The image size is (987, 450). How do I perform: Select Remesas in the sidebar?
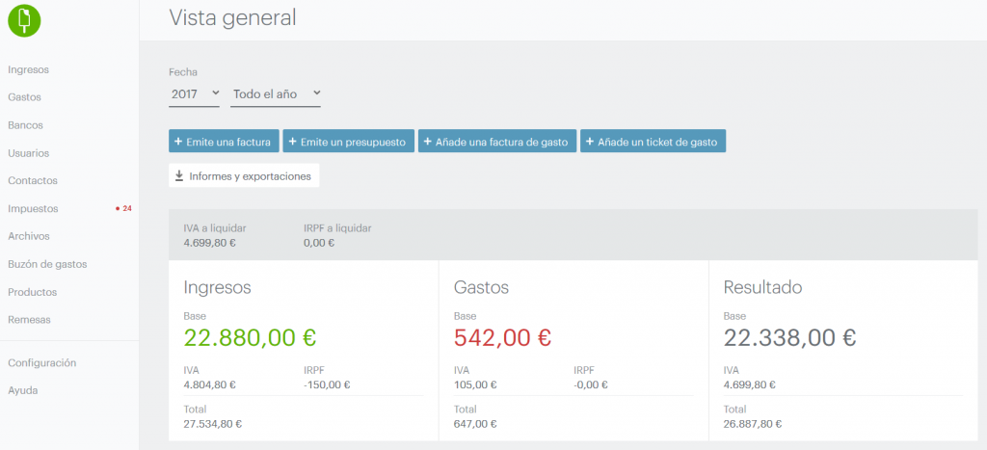29,320
